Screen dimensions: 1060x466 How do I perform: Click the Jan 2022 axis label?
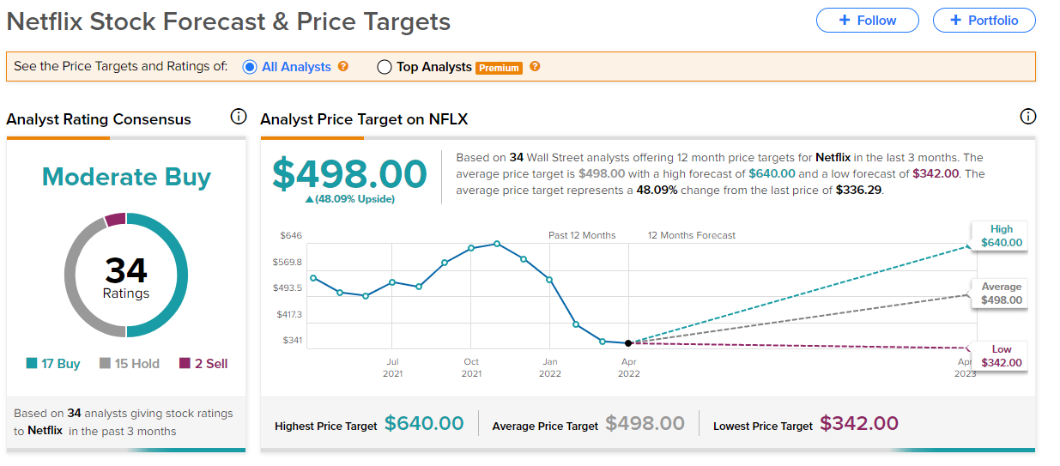point(550,367)
